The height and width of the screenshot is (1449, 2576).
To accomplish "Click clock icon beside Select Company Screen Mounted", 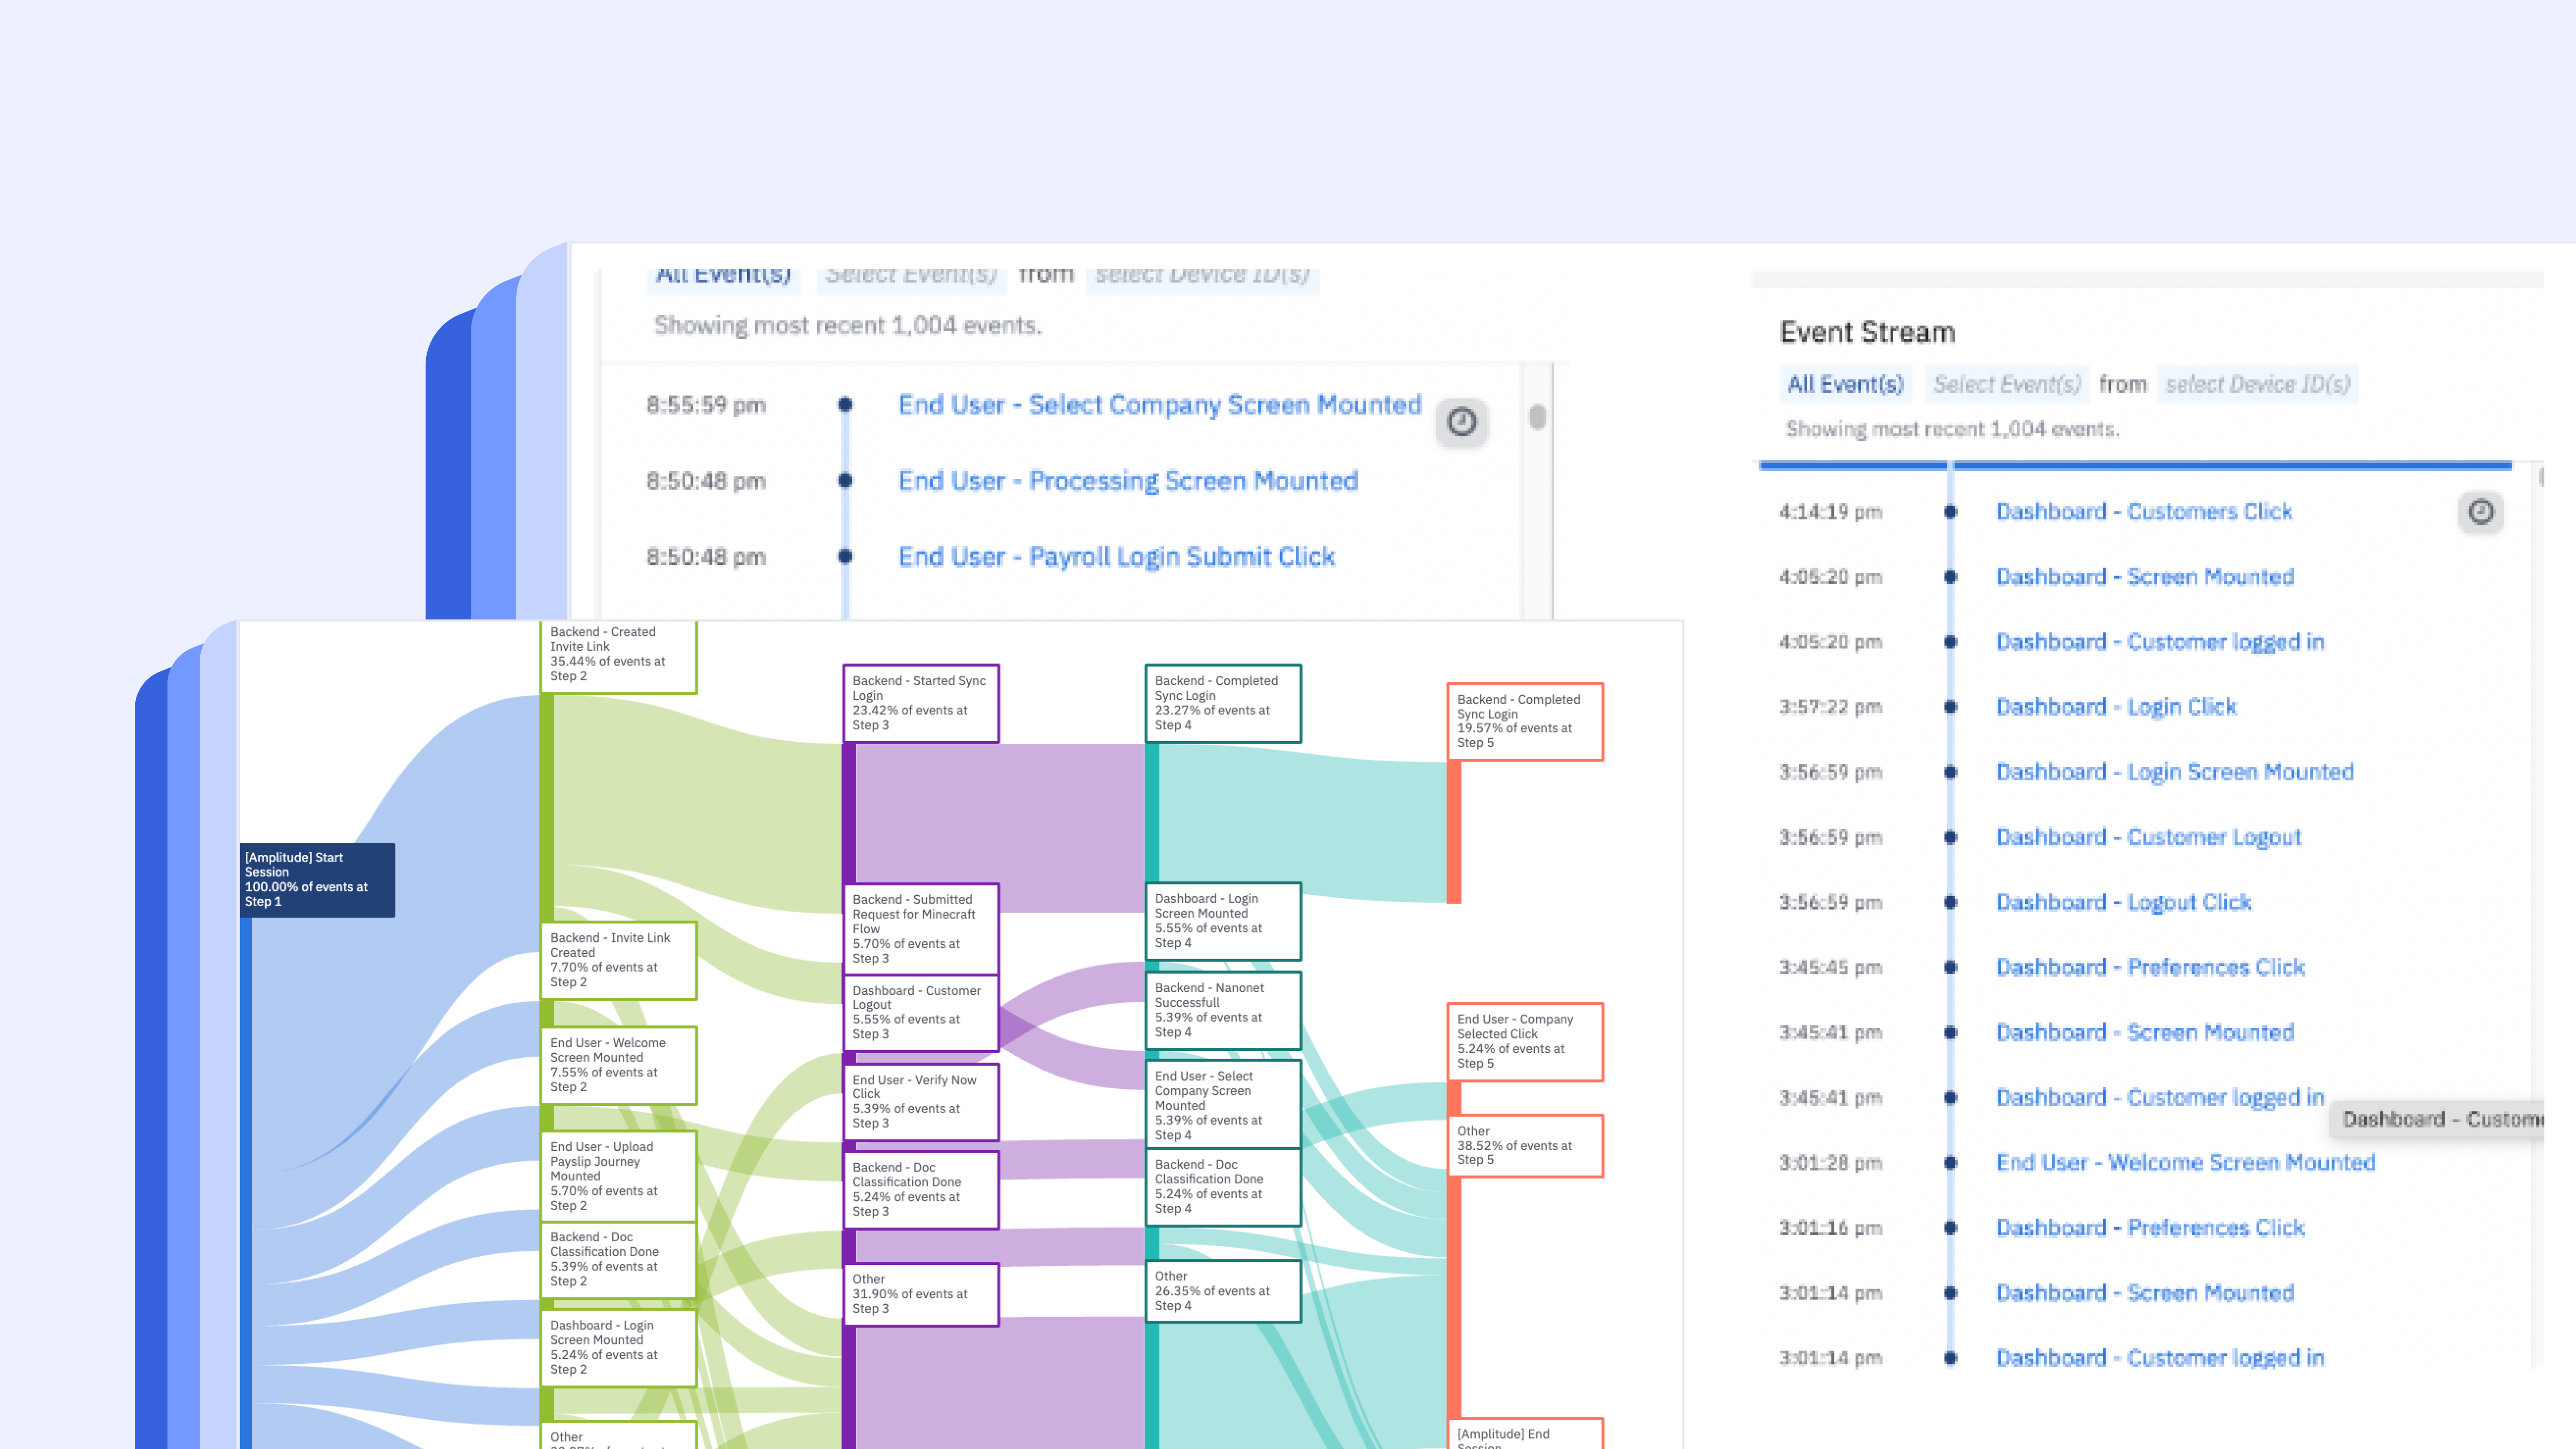I will [x=1461, y=422].
